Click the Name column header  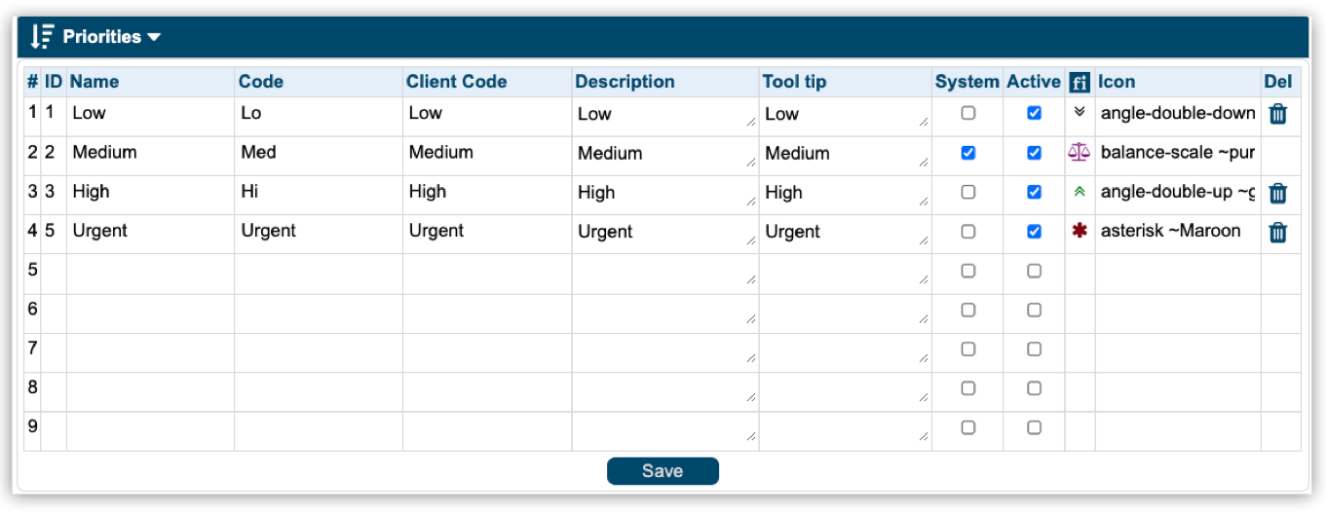pyautogui.click(x=94, y=82)
